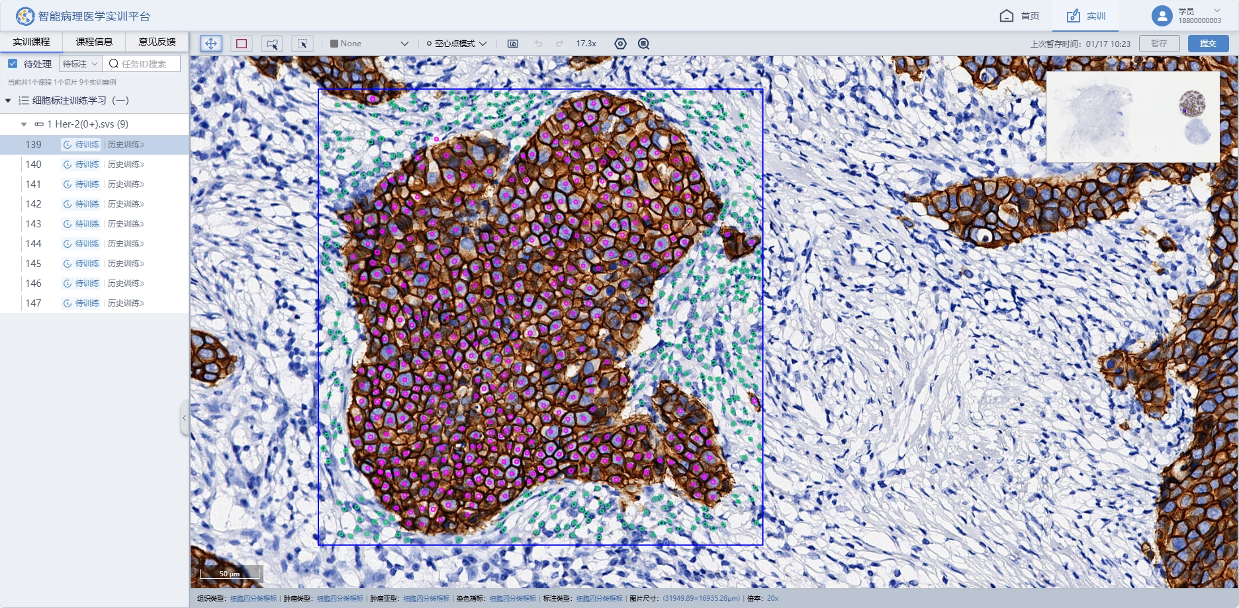Click the gray None color square
1239x608 pixels.
click(334, 44)
